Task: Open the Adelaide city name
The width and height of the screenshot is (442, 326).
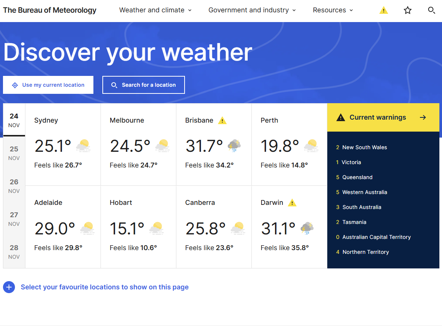Action: tap(48, 203)
